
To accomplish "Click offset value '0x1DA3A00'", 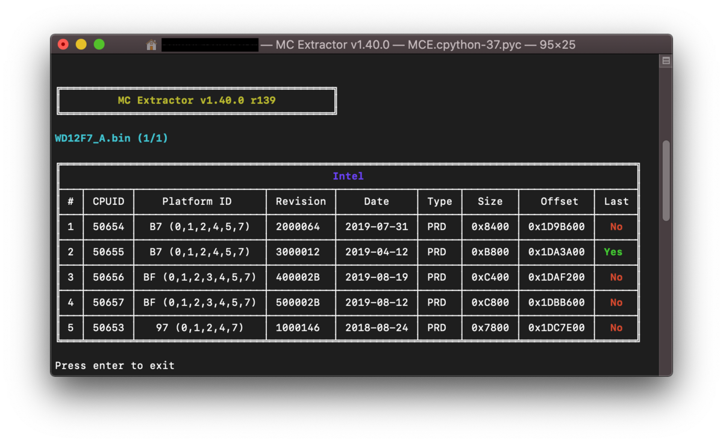I will (557, 252).
